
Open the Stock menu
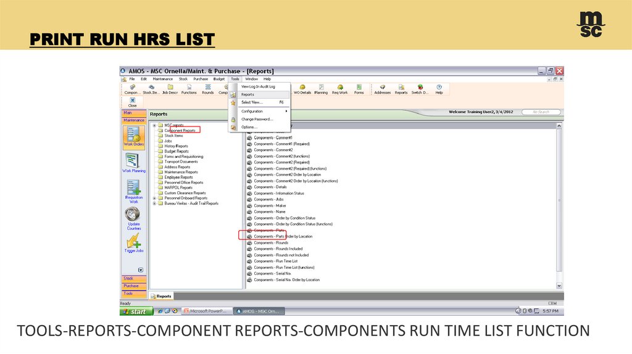pos(183,79)
